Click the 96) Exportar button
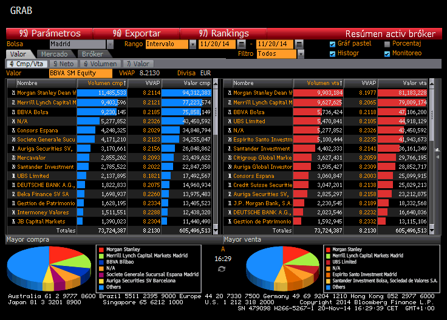 click(x=137, y=33)
